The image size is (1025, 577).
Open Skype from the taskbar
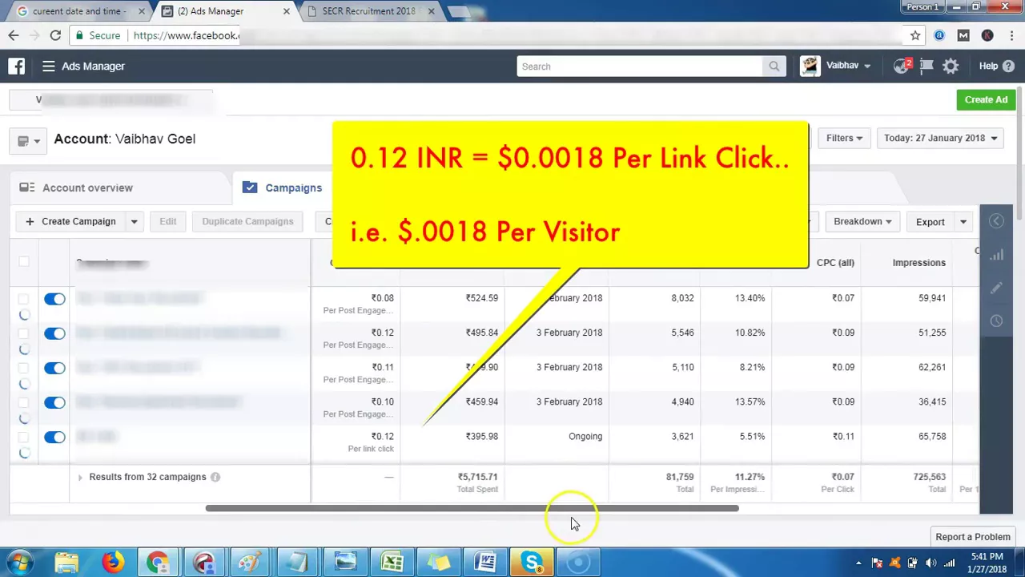pos(532,563)
